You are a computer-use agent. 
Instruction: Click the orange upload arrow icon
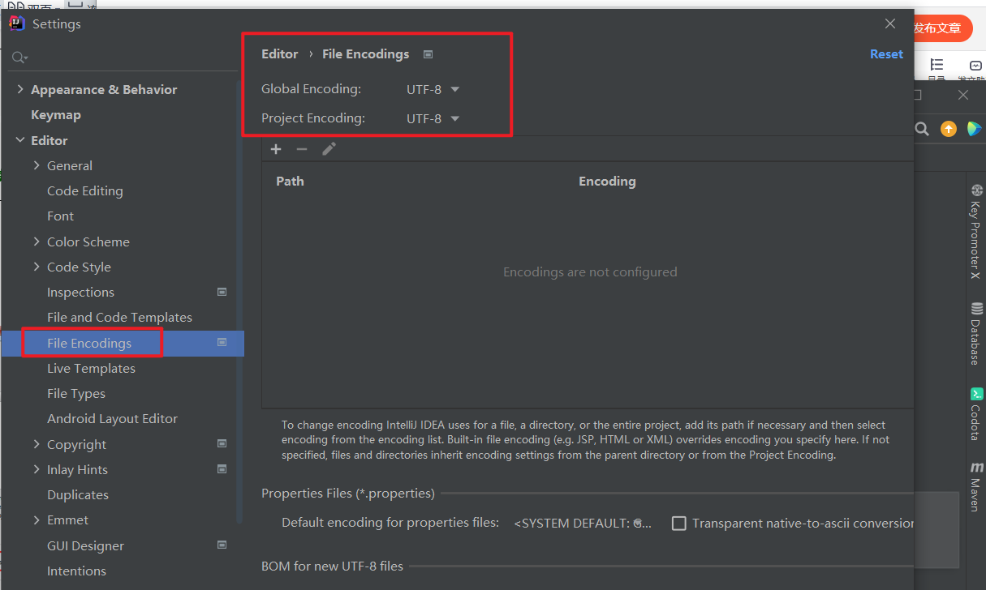(948, 128)
